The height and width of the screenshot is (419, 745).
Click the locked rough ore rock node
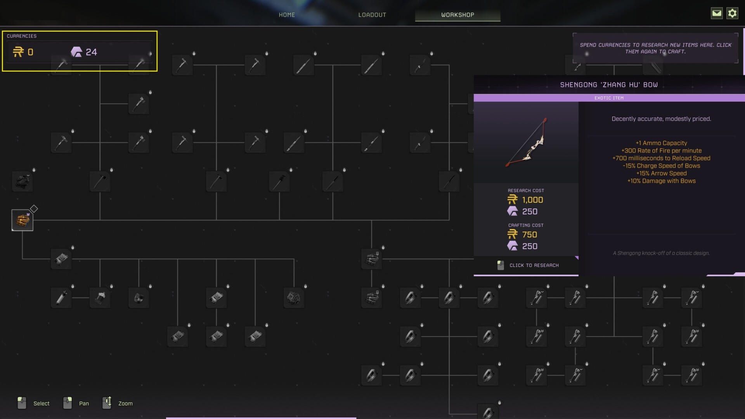(294, 298)
